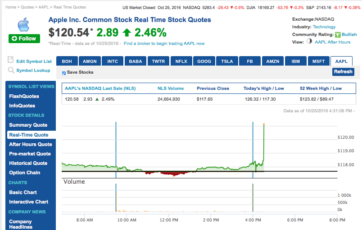Viewport: 362px width, 230px height.
Task: Switch to the IBM stock tab
Action: point(295,61)
